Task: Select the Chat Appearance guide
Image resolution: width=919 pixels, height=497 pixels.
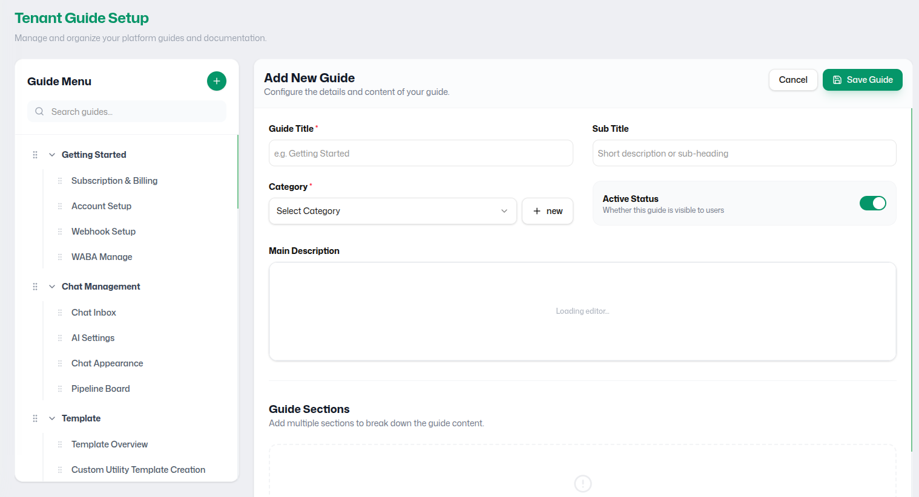Action: click(x=107, y=363)
